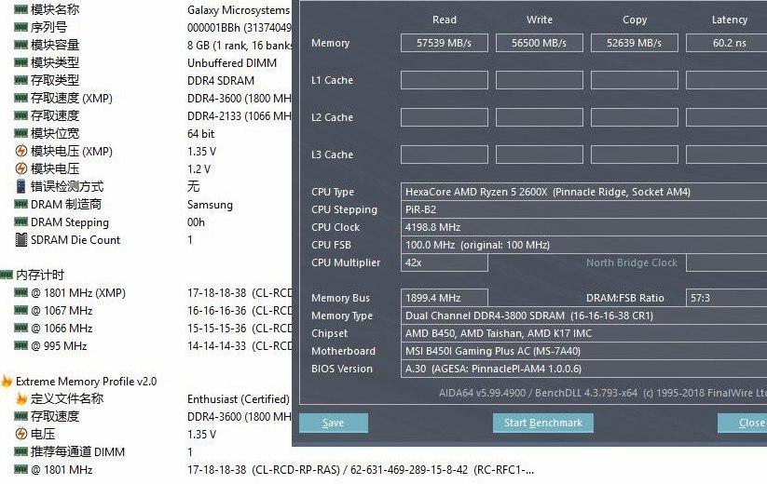Select the 14-14-14-33 timing value
The image size is (767, 484).
click(x=217, y=346)
